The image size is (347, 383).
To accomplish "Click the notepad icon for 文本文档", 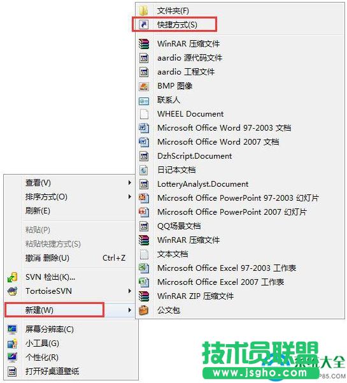I will tap(144, 254).
